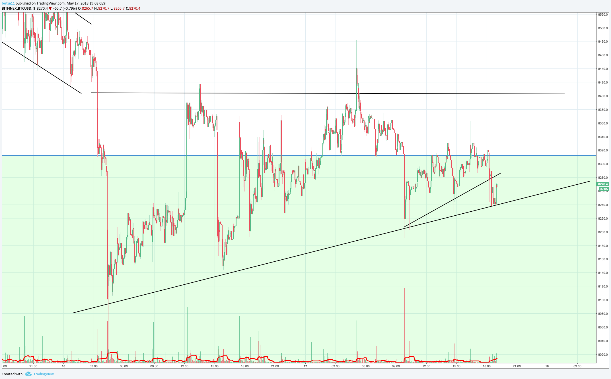Click the 8300.0 price axis label
The width and height of the screenshot is (611, 379).
tap(603, 164)
